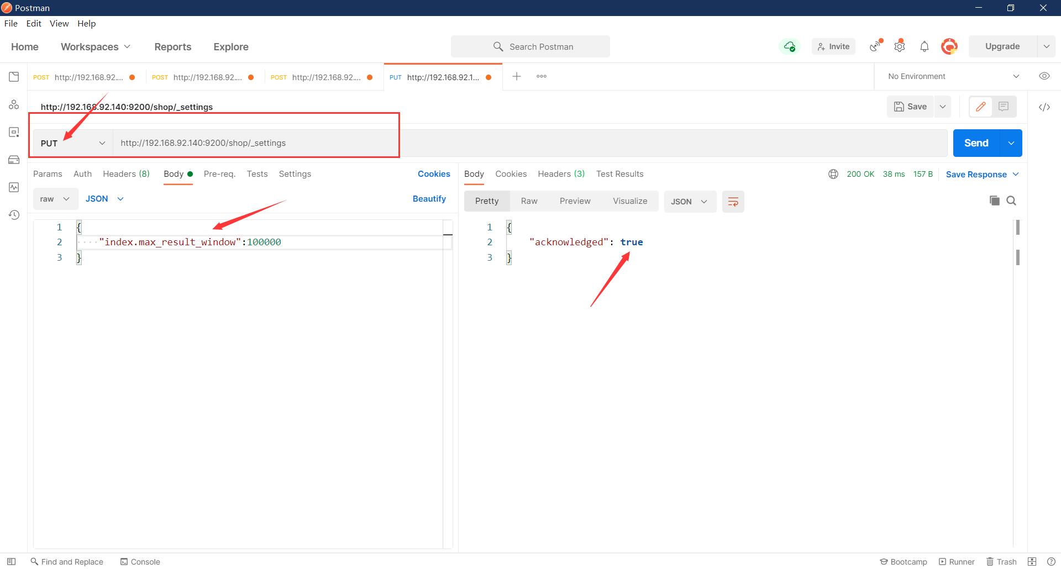Screen dimensions: 1061x569
Task: Click the environment quick look eye icon
Action: pos(1044,76)
